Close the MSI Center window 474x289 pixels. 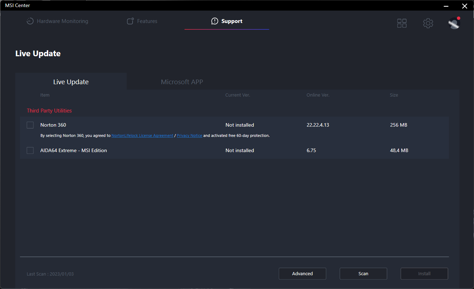point(464,6)
